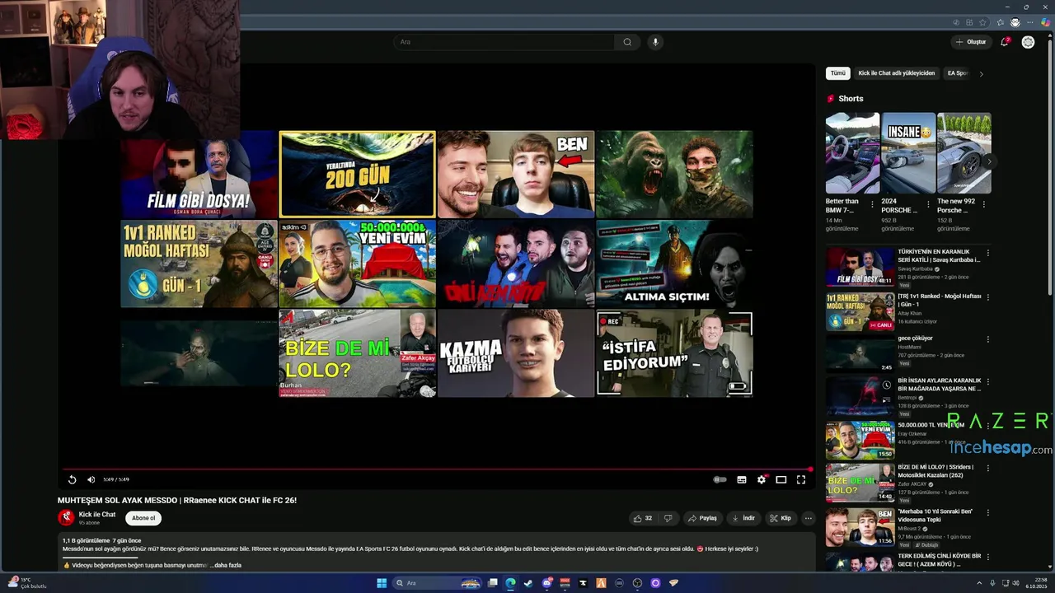
Task: Open the browser favorites list icon
Action: (x=1001, y=22)
